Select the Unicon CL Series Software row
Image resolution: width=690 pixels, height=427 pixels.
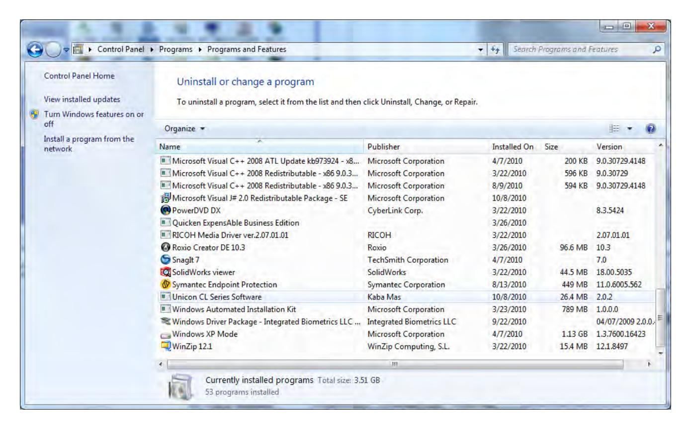[407, 297]
